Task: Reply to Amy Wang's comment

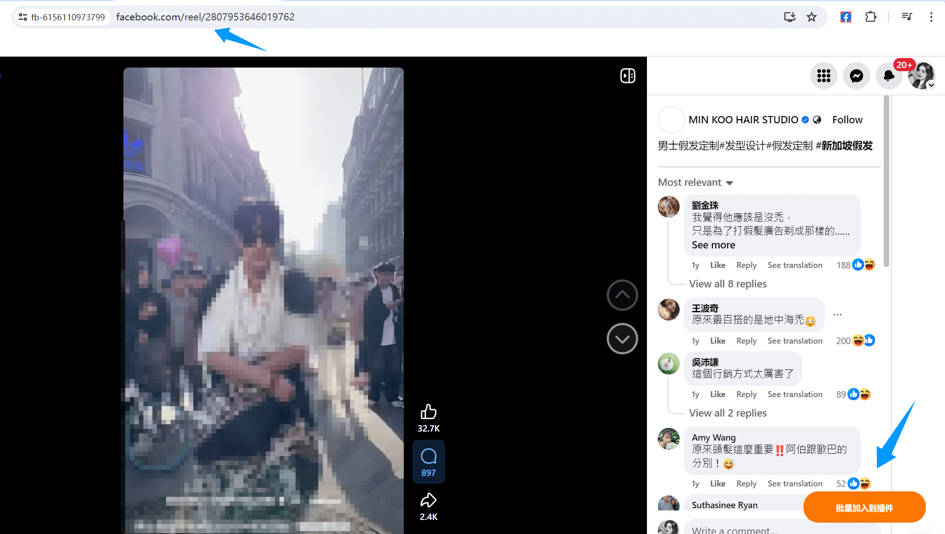Action: click(x=746, y=484)
